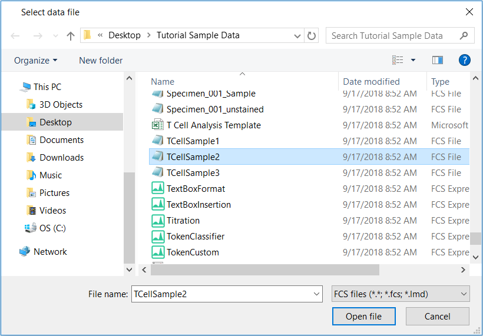Viewport: 483px width, 336px height.
Task: Click TextBoxFormat layout file icon
Action: tap(158, 188)
